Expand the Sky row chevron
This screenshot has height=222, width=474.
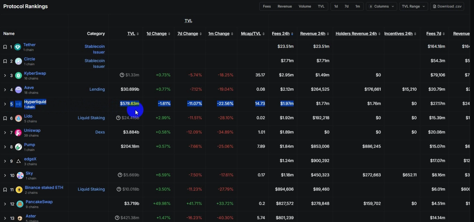[x=5, y=176]
